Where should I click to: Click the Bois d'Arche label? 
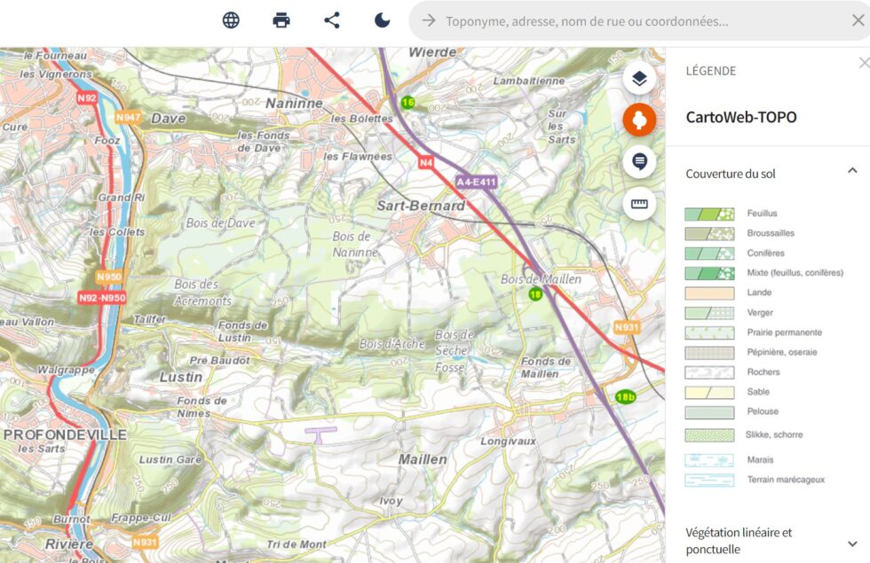pos(391,344)
